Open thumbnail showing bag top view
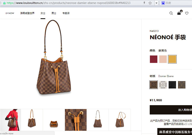Image resolution: width=192 pixels, height=135 pixels. (54, 120)
